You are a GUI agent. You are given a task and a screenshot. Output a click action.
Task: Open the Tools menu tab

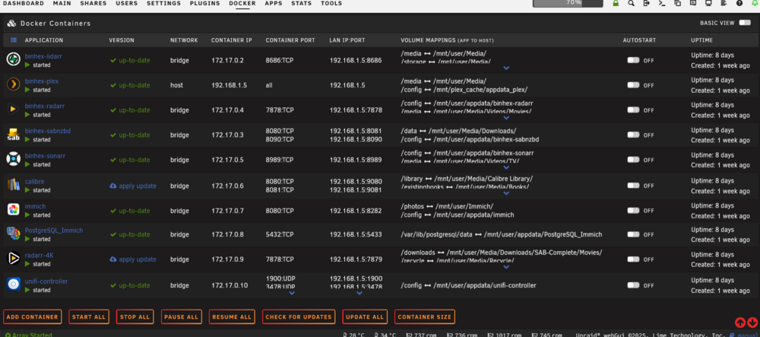pyautogui.click(x=331, y=3)
